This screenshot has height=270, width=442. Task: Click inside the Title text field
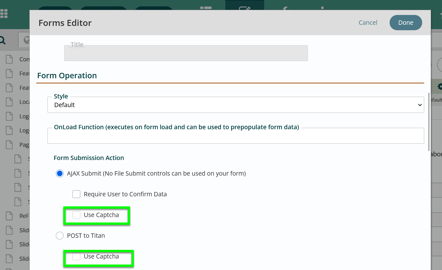186,53
